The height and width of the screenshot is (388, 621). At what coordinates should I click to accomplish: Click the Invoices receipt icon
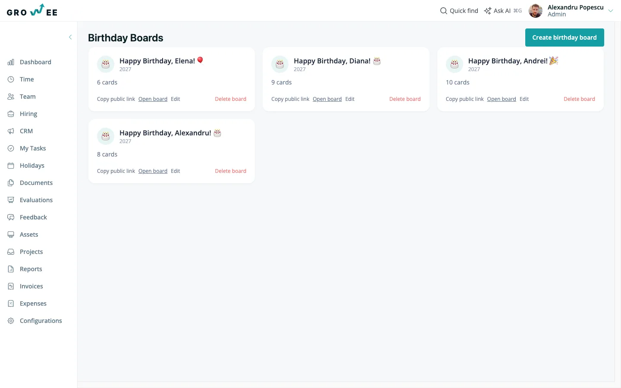click(x=11, y=286)
